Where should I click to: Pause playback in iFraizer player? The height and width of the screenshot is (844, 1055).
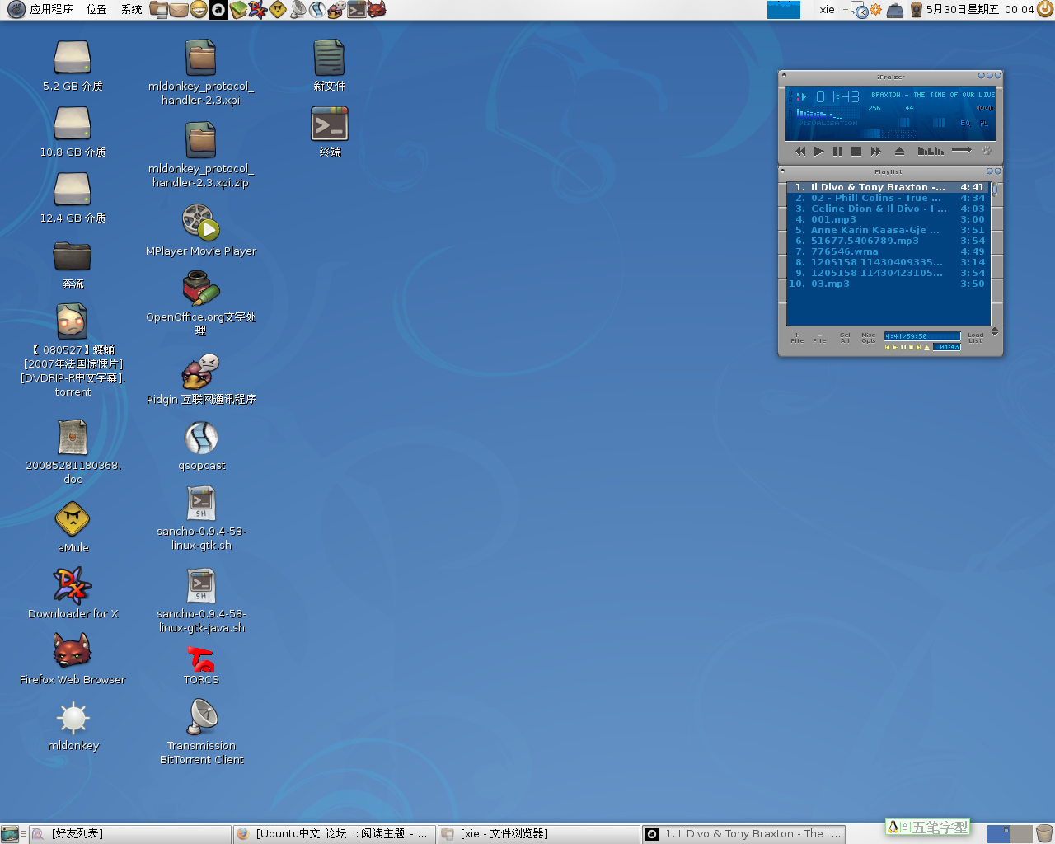pos(837,151)
